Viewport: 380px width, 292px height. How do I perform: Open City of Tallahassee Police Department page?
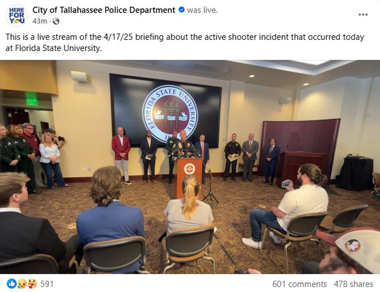[x=104, y=10]
